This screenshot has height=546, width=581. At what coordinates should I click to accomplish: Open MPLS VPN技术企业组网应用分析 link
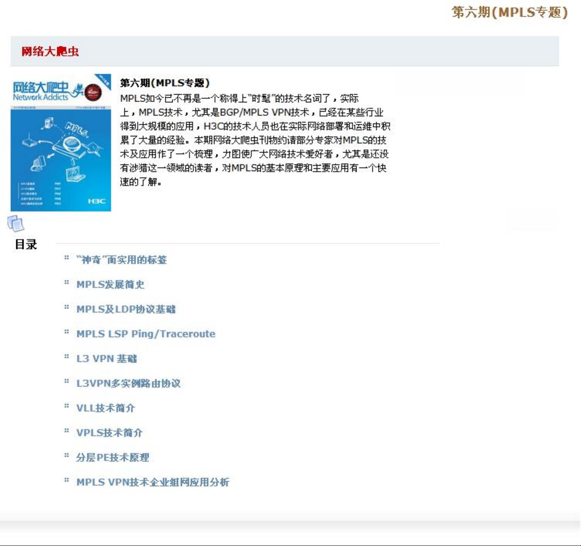coord(152,482)
